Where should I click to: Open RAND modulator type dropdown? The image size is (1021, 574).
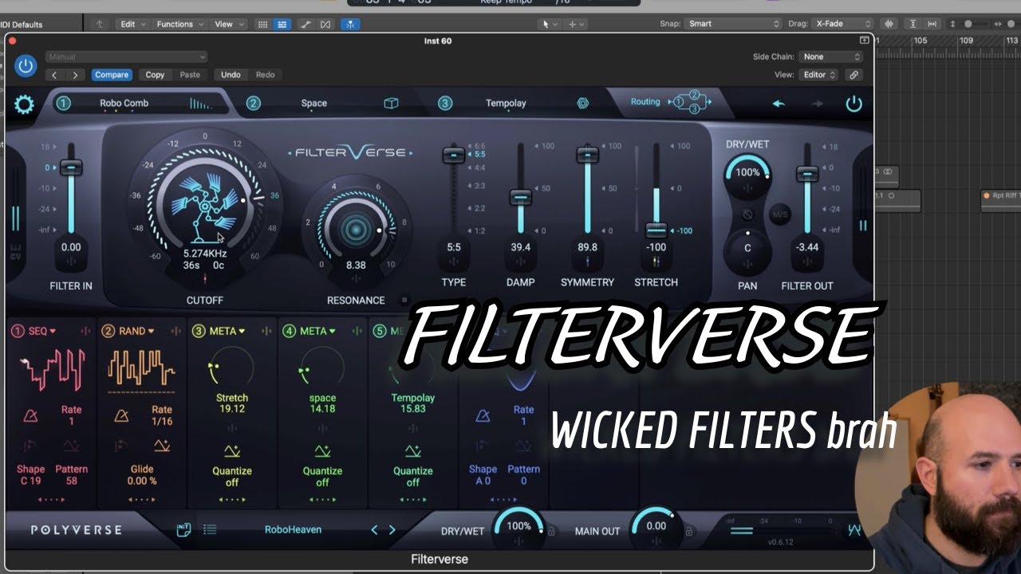[x=137, y=332]
